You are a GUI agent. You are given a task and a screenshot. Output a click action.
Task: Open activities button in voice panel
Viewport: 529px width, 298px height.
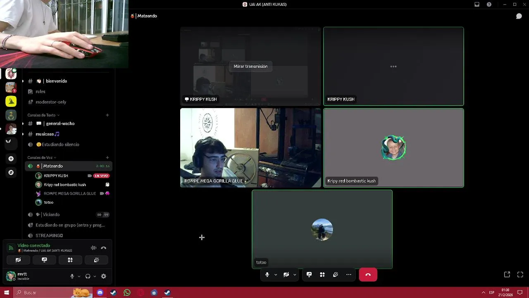click(70, 260)
